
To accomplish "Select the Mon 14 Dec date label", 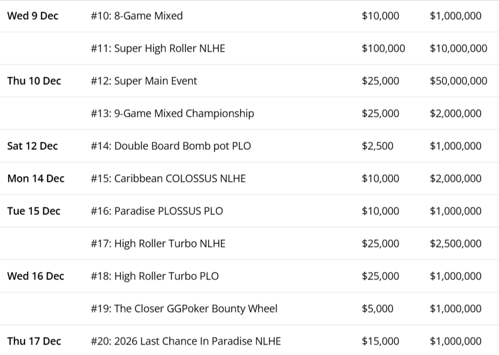I will pyautogui.click(x=35, y=178).
